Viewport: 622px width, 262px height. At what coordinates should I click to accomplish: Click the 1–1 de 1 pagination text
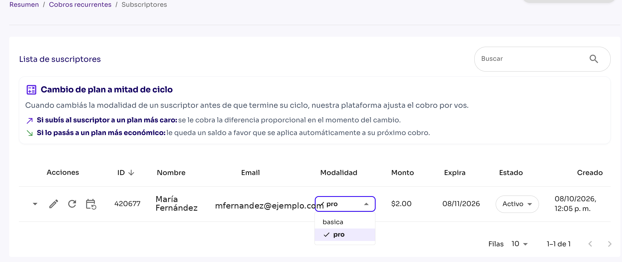tap(558, 244)
